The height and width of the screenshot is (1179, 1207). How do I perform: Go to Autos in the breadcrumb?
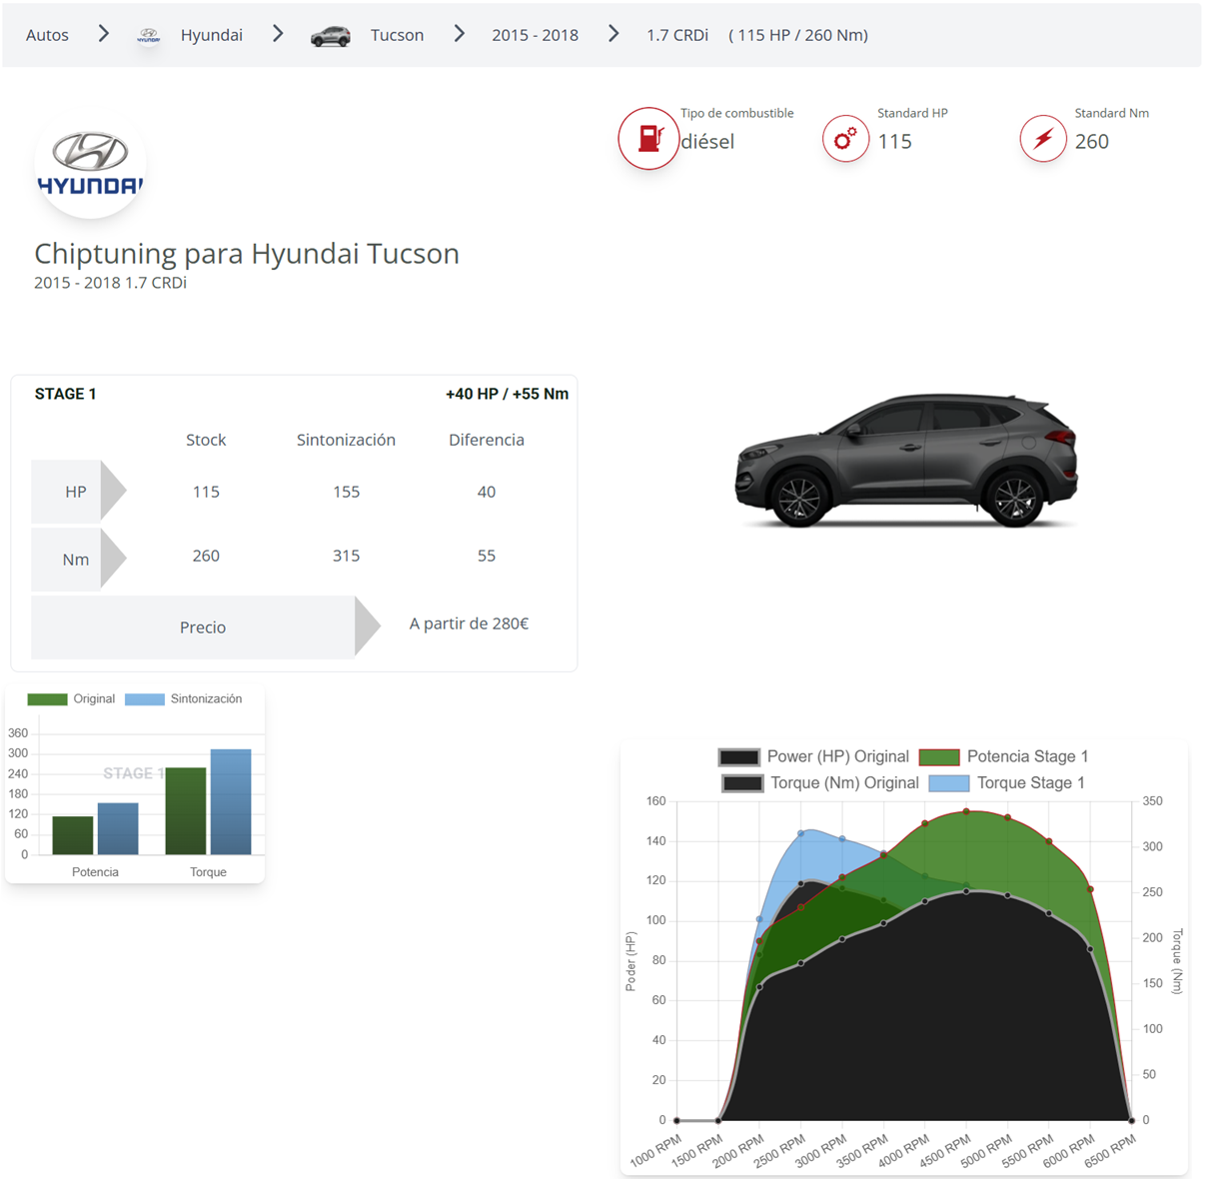coord(47,35)
